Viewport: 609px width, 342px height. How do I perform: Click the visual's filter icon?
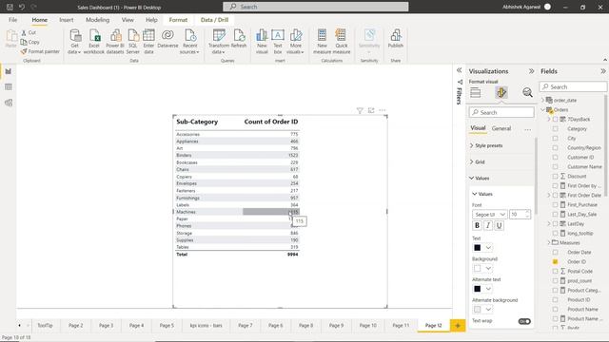click(x=360, y=111)
